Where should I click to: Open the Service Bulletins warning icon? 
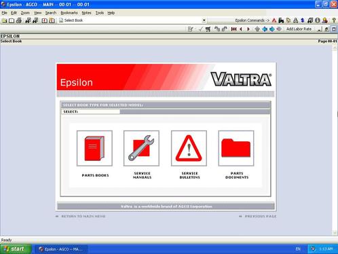coord(189,148)
